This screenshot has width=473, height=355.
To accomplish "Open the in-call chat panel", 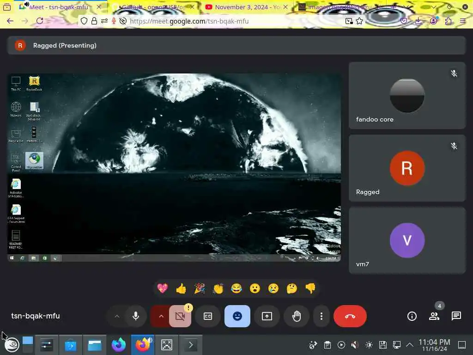I will [456, 316].
